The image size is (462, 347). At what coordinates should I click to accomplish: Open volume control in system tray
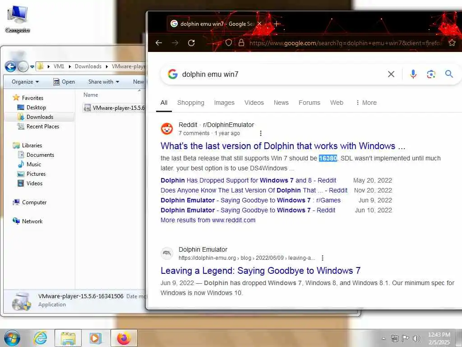point(416,338)
